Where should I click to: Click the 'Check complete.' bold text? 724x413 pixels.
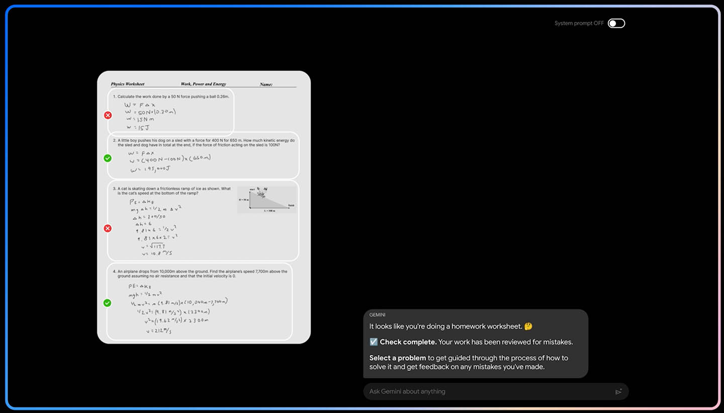click(408, 342)
